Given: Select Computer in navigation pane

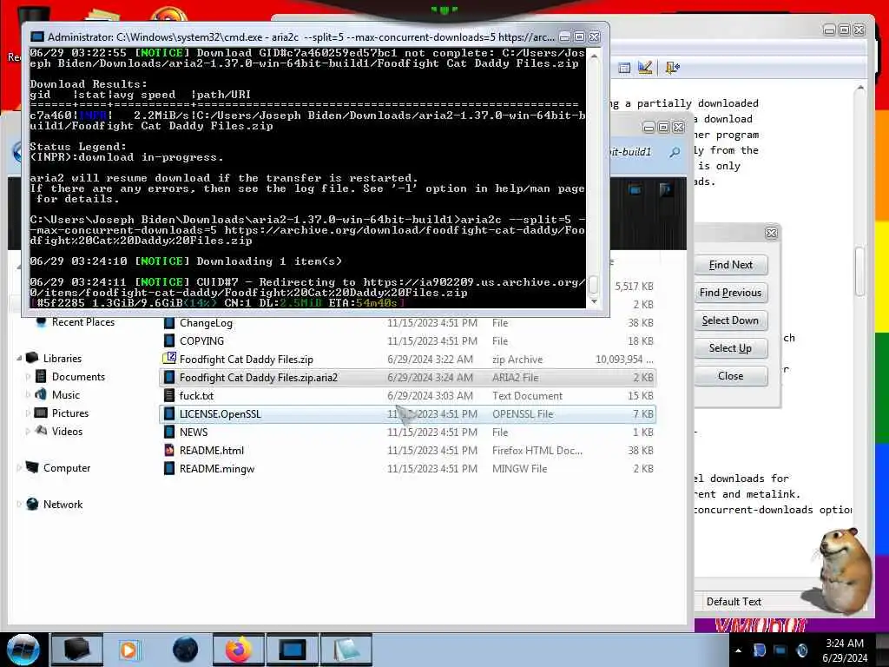Looking at the screenshot, I should (x=67, y=468).
